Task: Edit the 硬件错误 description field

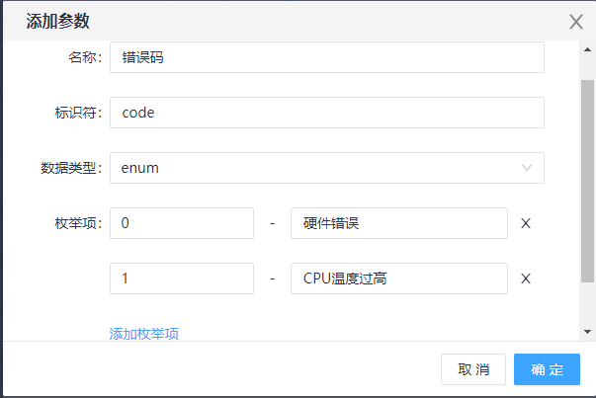Action: point(398,223)
